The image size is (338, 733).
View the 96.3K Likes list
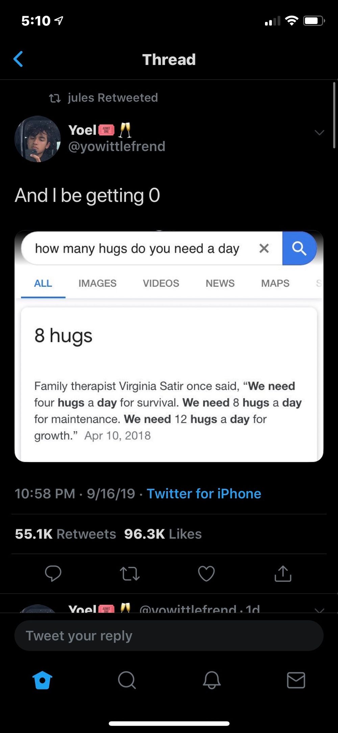(163, 534)
